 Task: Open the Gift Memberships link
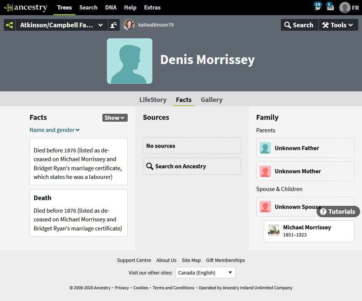pyautogui.click(x=225, y=260)
